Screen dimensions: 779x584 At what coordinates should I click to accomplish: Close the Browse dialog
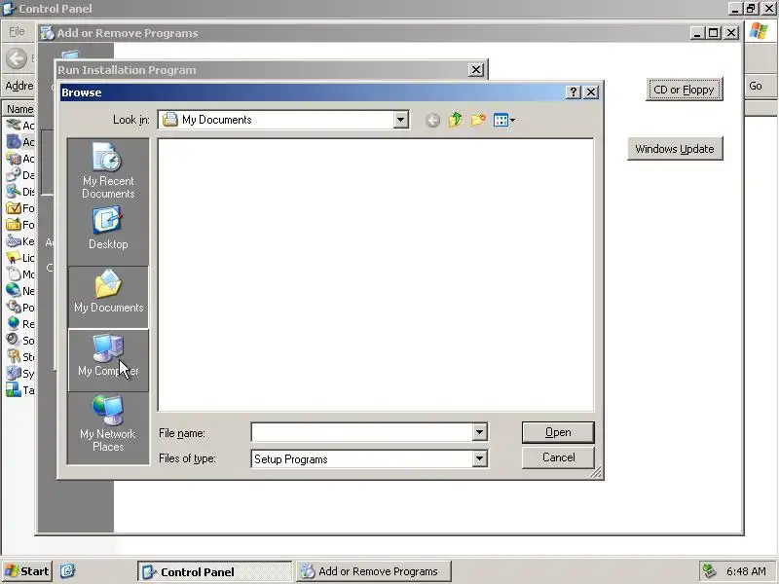(591, 92)
